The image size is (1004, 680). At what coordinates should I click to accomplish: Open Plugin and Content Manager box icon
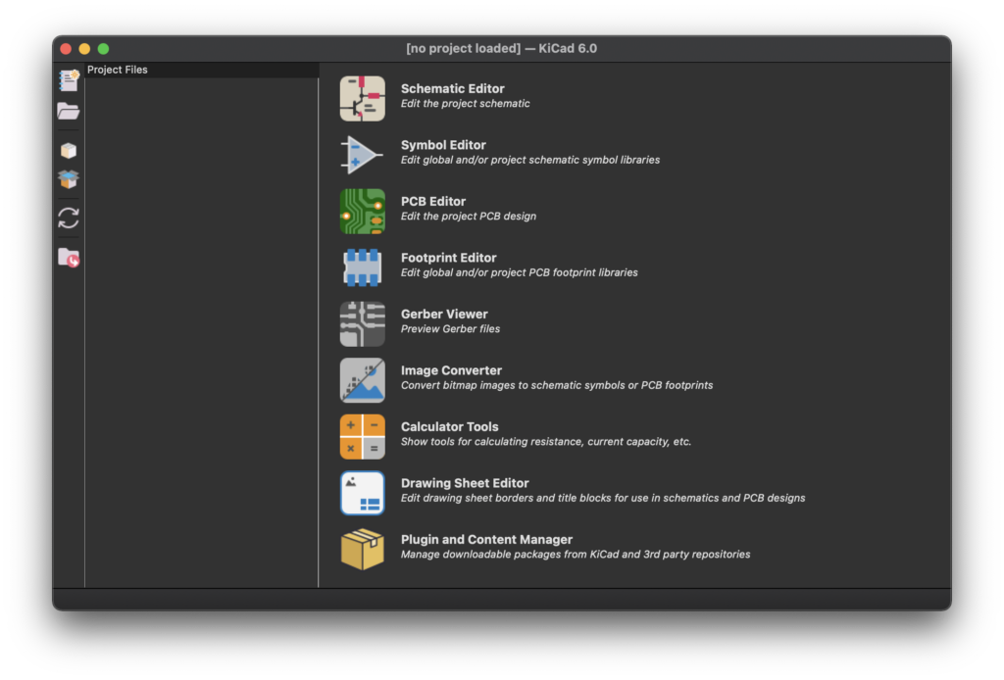click(x=363, y=549)
